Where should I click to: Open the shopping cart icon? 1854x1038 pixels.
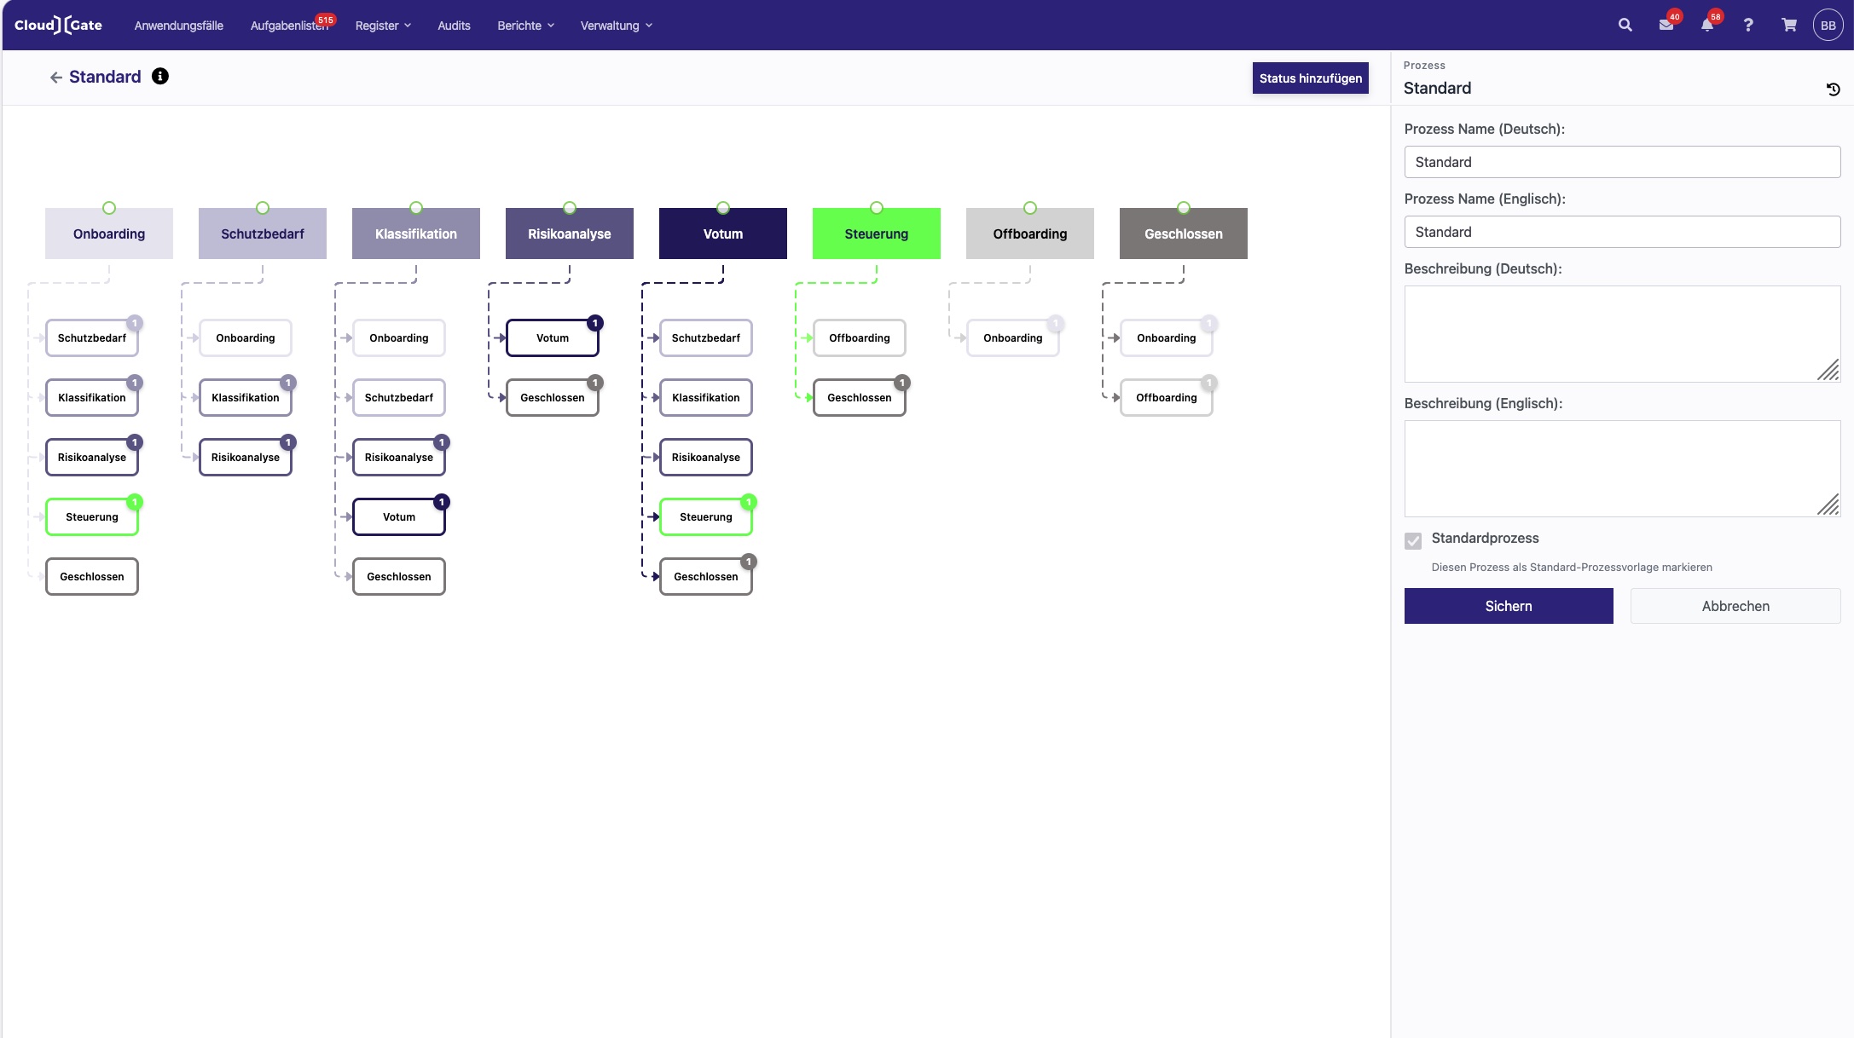point(1788,26)
